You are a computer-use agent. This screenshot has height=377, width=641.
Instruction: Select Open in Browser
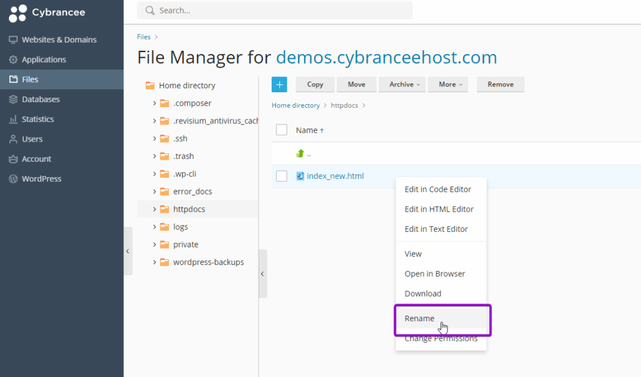tap(441, 274)
